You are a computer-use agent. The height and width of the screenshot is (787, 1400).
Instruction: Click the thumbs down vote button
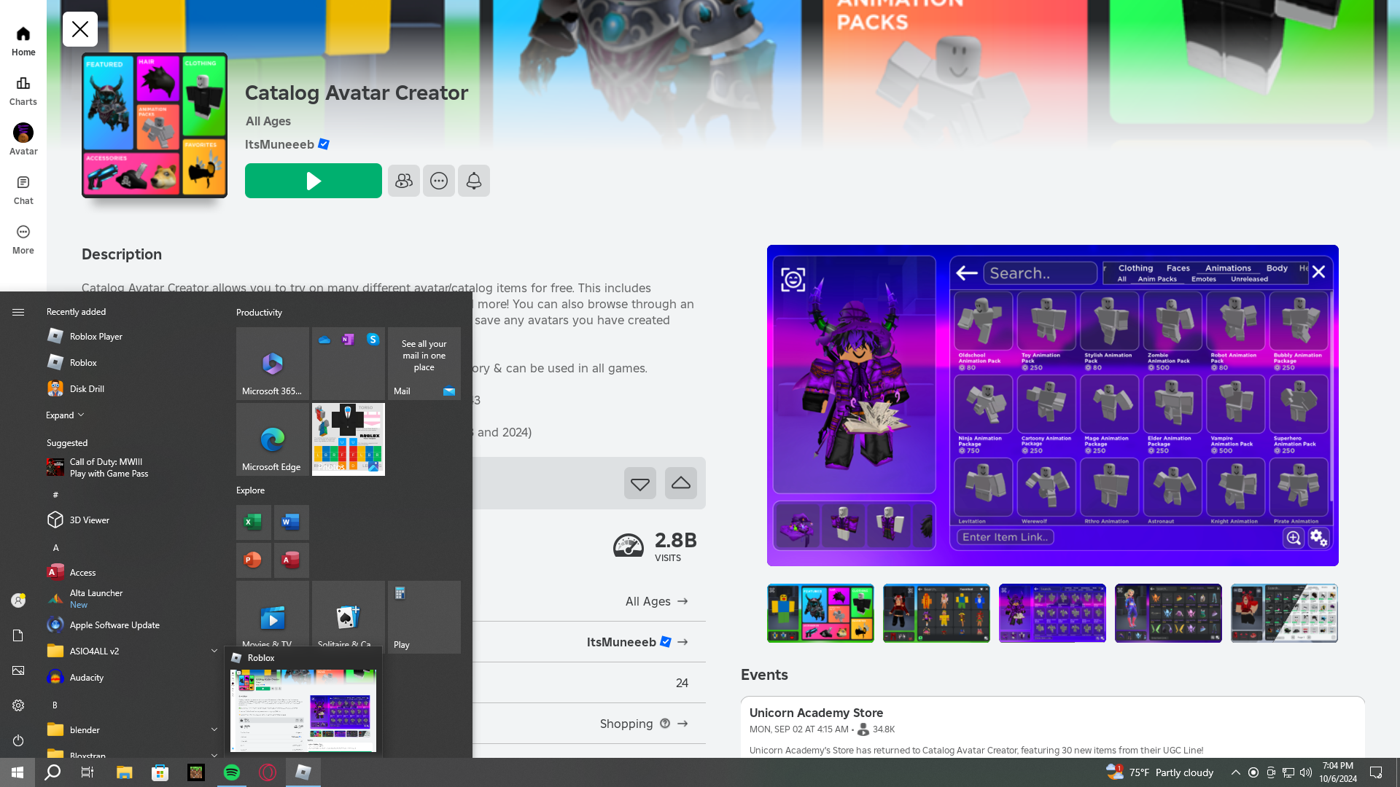click(639, 483)
